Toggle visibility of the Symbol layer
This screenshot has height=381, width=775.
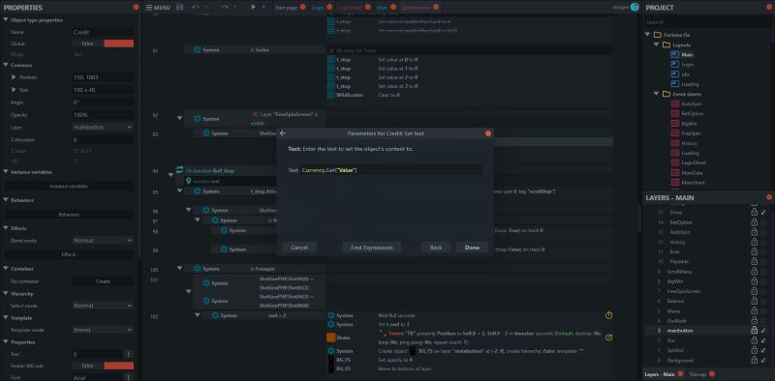(x=763, y=350)
